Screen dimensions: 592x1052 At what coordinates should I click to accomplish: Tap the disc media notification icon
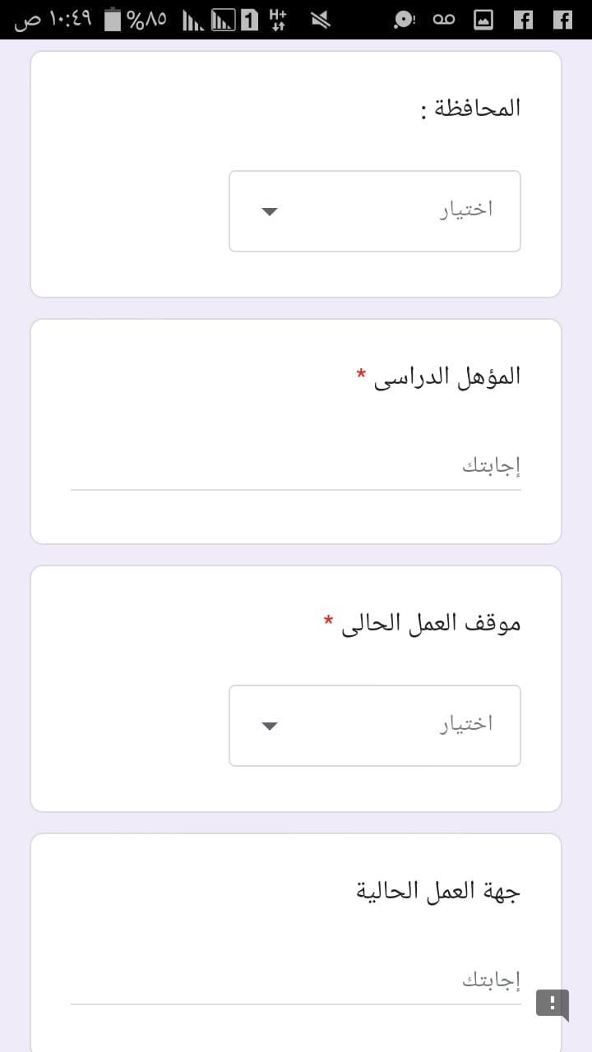click(404, 20)
